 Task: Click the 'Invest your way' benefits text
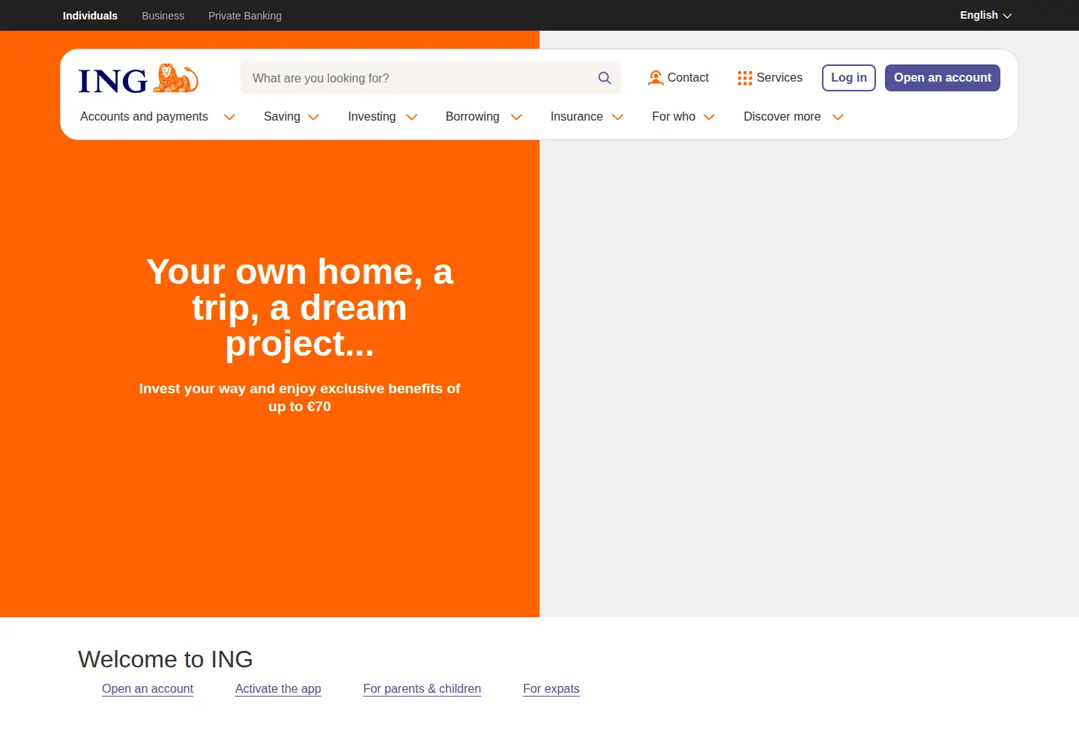pos(300,398)
